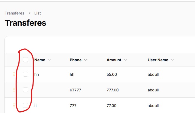Click the Phone column sort chevron
This screenshot has height=113, width=195.
85,60
